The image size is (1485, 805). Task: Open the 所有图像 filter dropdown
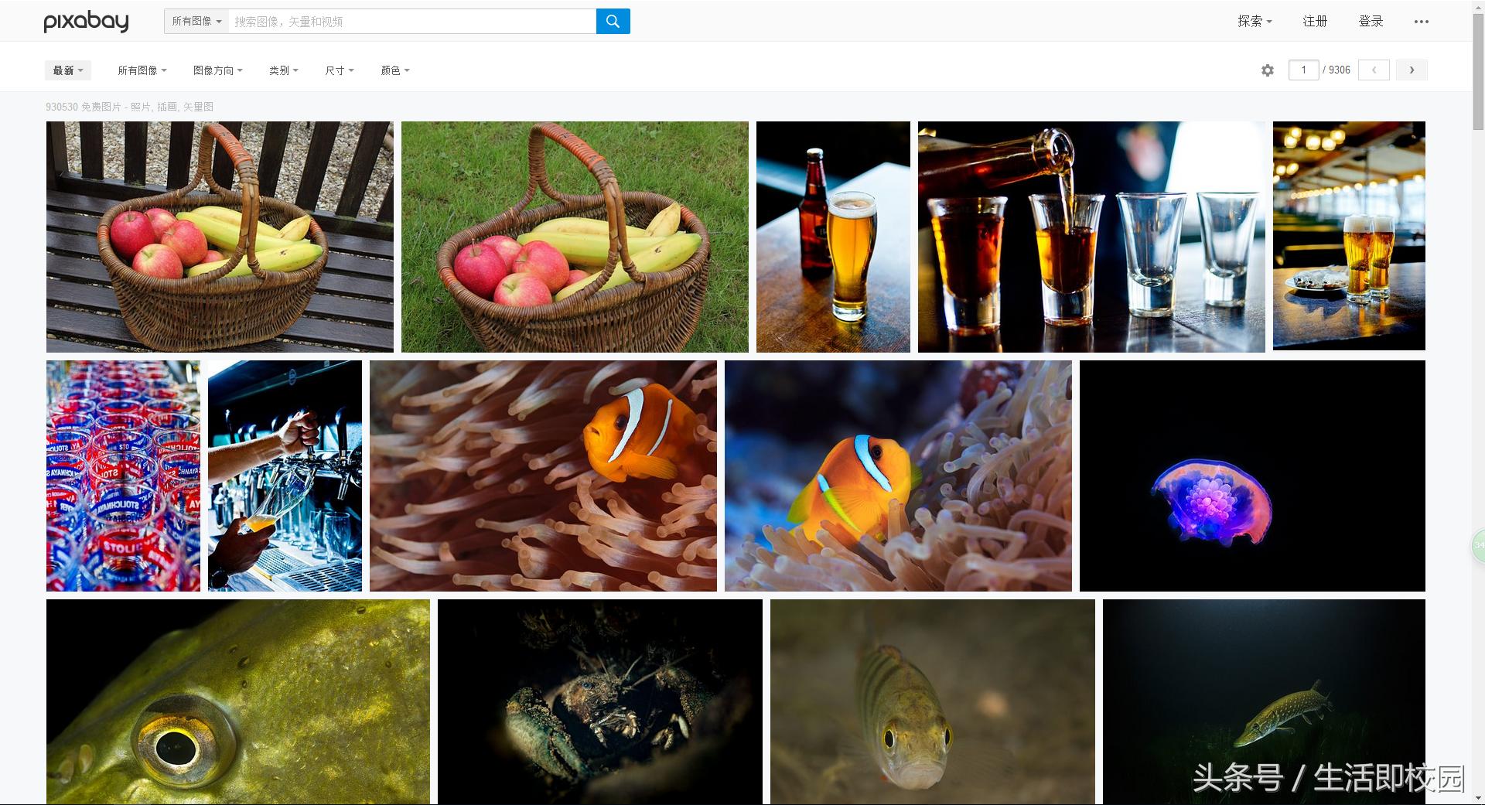[142, 70]
